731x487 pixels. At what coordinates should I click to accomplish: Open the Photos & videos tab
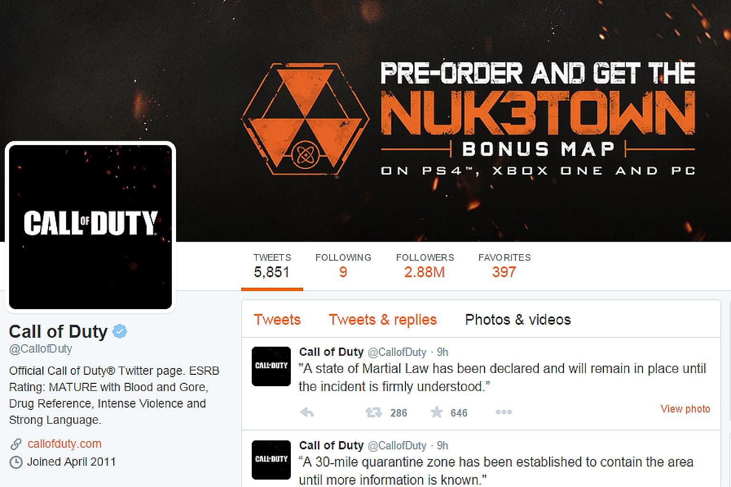518,320
